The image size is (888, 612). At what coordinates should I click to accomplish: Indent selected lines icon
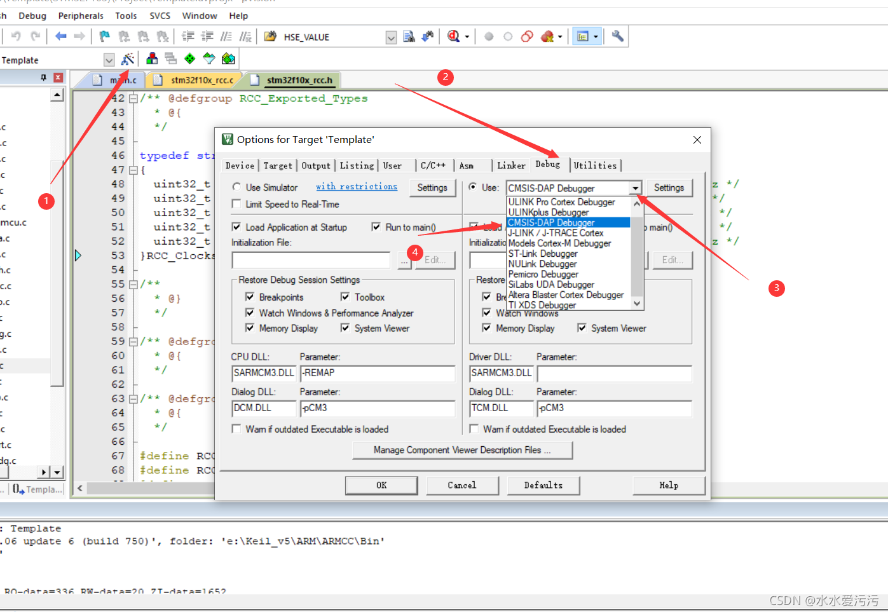pyautogui.click(x=188, y=36)
